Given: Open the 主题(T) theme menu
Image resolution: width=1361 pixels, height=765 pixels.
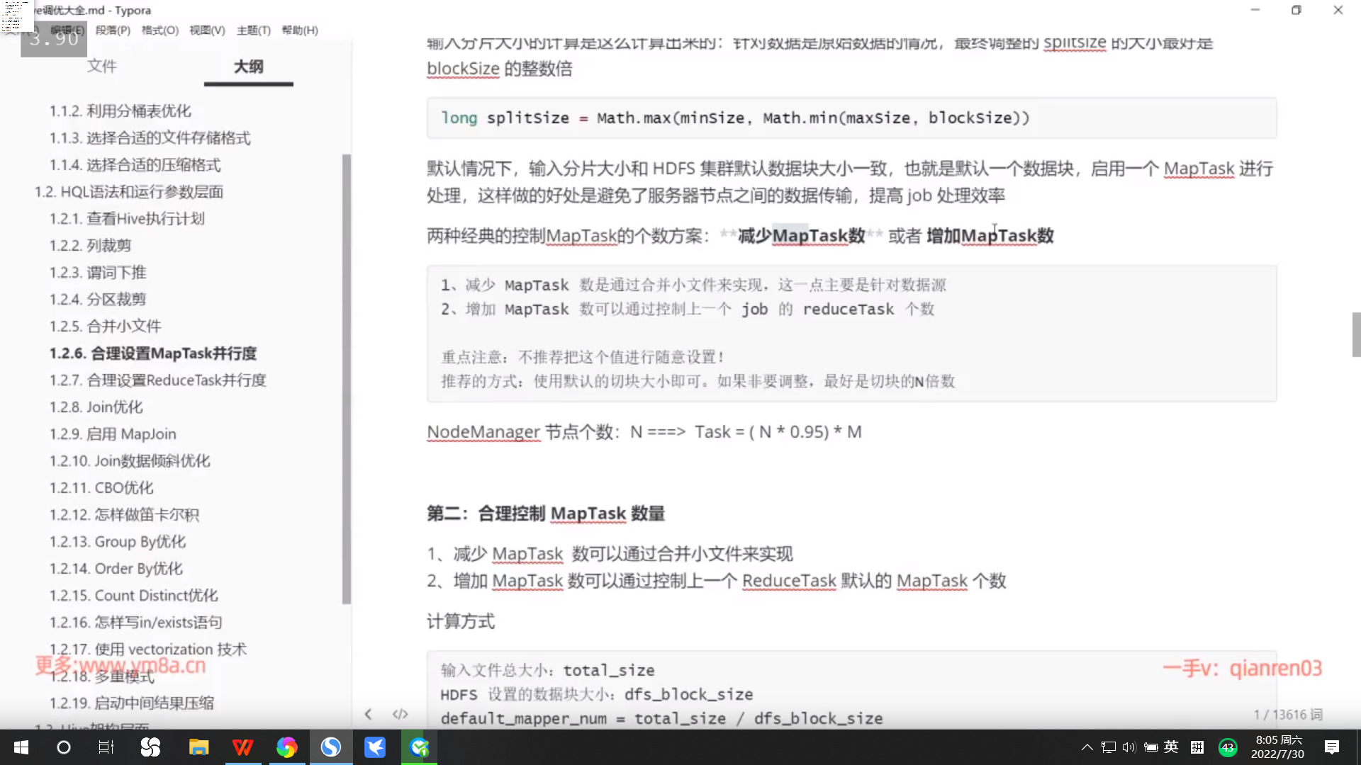Looking at the screenshot, I should click(x=253, y=30).
